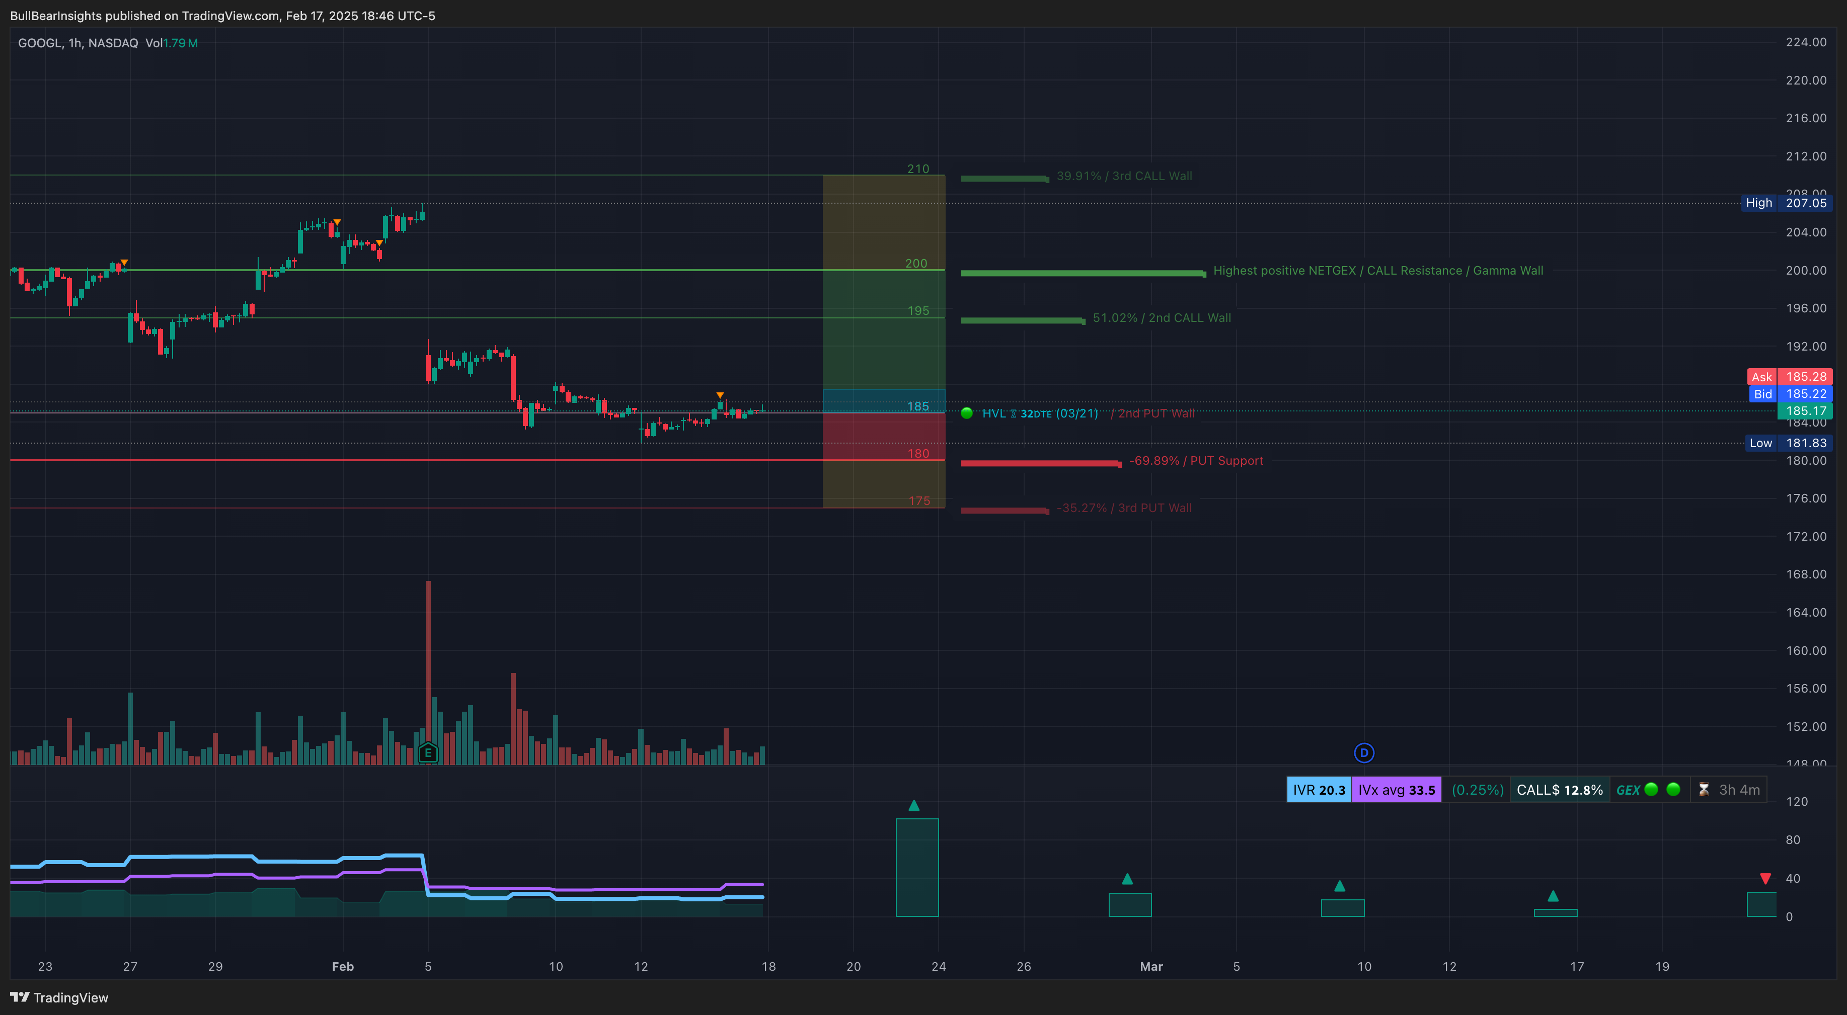Click the second green GEX status dot
1847x1015 pixels.
pyautogui.click(x=1673, y=789)
